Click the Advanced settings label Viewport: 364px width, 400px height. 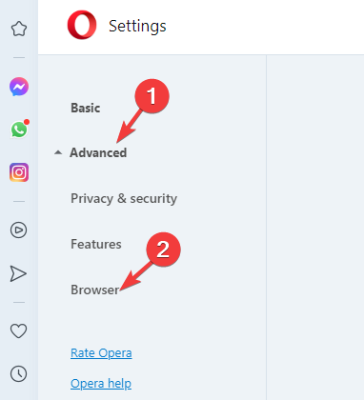tap(98, 152)
